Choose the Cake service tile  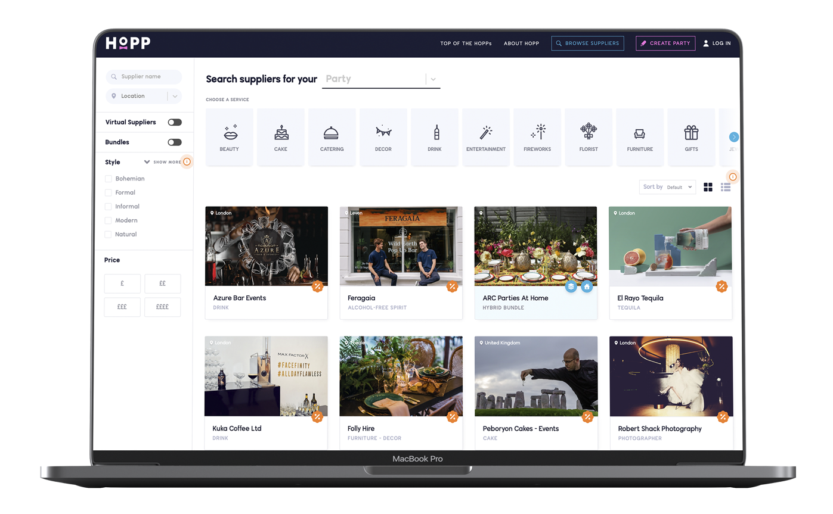[281, 137]
